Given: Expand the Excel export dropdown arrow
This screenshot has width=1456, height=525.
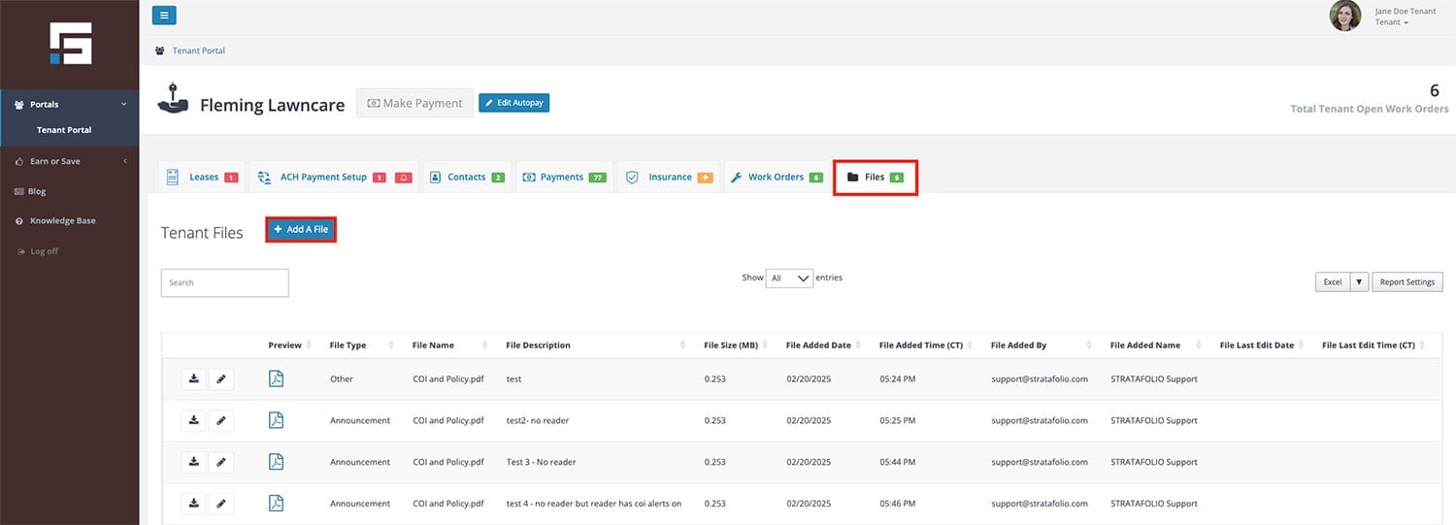Looking at the screenshot, I should point(1359,282).
